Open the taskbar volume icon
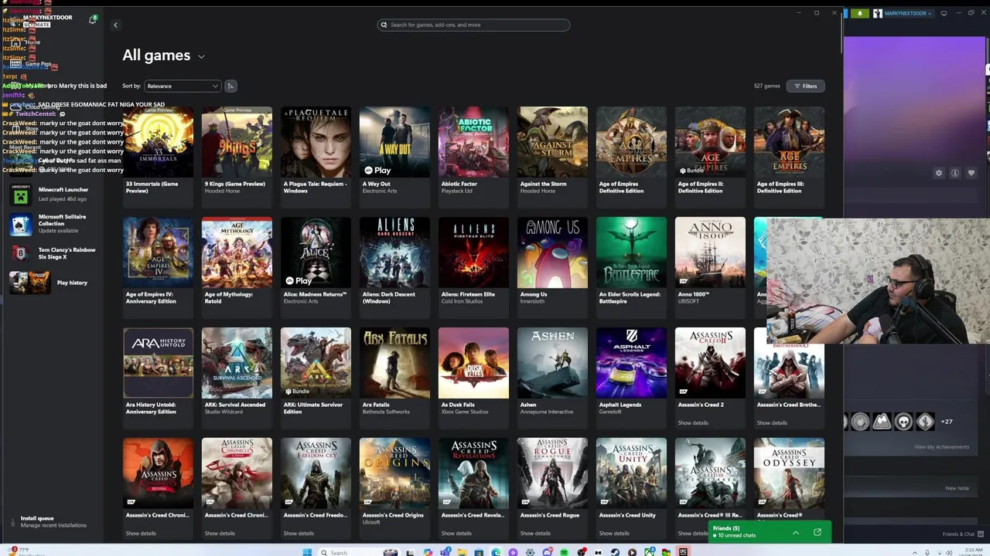 (x=949, y=553)
